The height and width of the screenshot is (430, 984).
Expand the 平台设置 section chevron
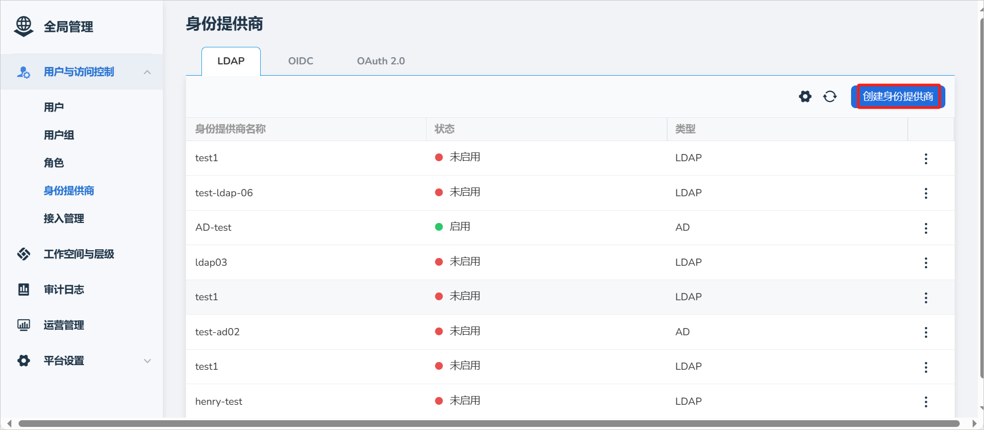147,360
